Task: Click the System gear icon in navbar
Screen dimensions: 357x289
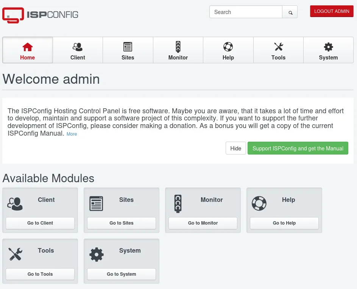Action: click(328, 47)
